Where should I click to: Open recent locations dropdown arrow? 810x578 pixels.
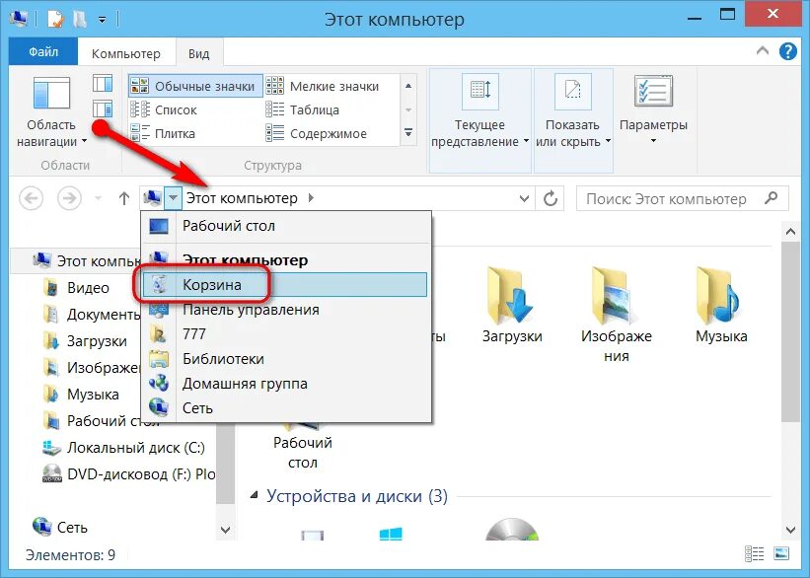(98, 198)
